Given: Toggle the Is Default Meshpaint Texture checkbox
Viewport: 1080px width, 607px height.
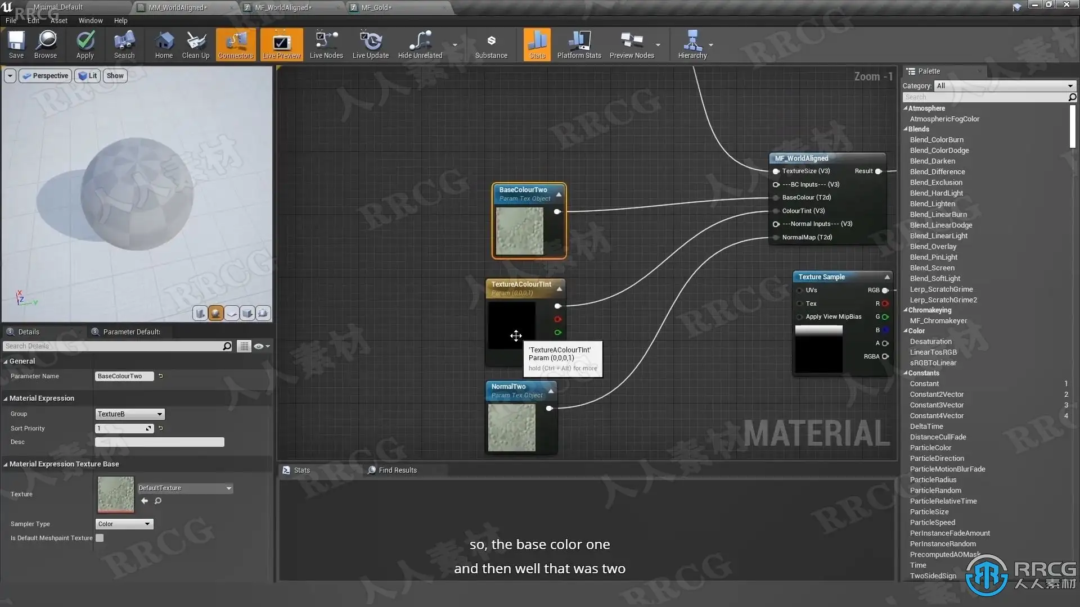Looking at the screenshot, I should point(100,538).
